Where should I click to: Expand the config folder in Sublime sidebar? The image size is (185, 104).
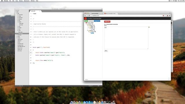pyautogui.click(x=18, y=16)
